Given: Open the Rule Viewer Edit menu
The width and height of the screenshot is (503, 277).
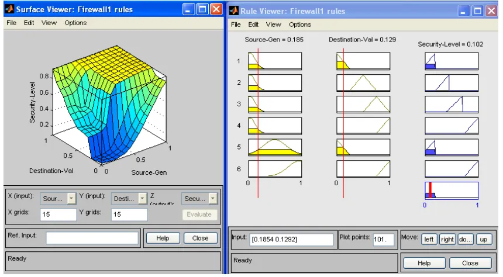Looking at the screenshot, I should click(253, 25).
